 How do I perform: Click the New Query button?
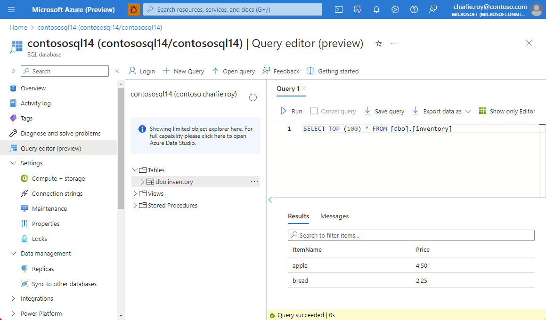point(183,71)
